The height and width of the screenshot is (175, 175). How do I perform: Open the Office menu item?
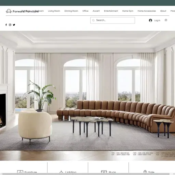click(85, 11)
